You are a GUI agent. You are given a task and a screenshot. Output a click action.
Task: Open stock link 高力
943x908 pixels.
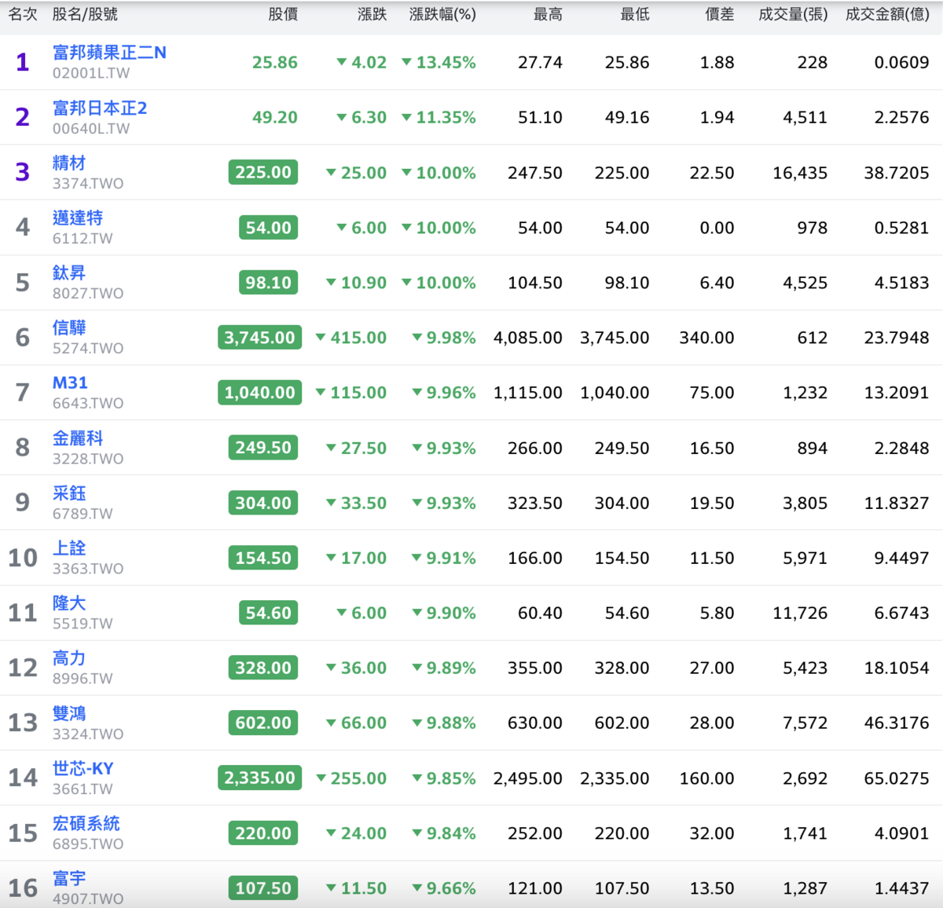(x=69, y=658)
